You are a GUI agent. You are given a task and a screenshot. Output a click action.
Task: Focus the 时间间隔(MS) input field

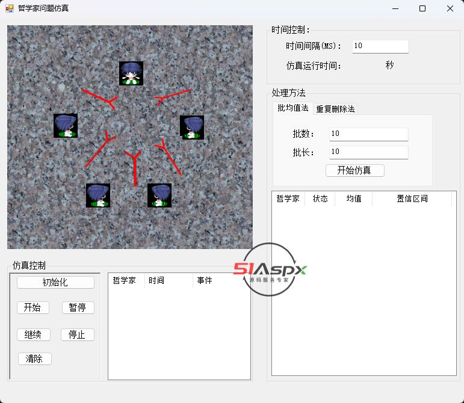pyautogui.click(x=380, y=46)
